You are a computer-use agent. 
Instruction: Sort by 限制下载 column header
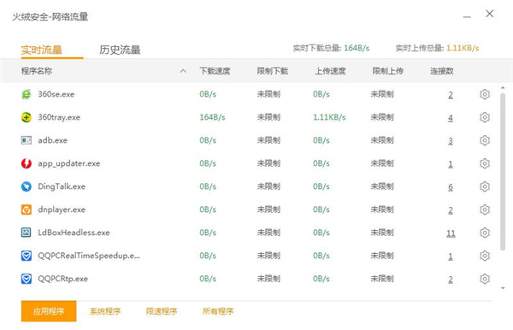(x=272, y=71)
